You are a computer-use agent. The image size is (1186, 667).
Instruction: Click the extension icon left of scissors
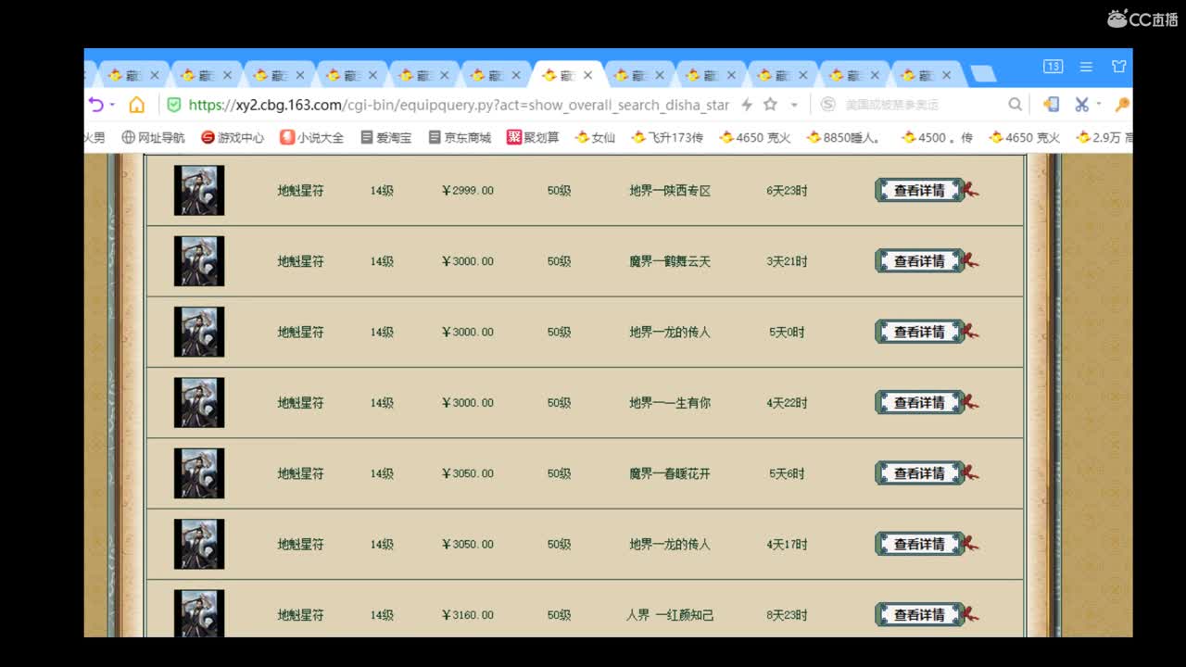pyautogui.click(x=1051, y=105)
